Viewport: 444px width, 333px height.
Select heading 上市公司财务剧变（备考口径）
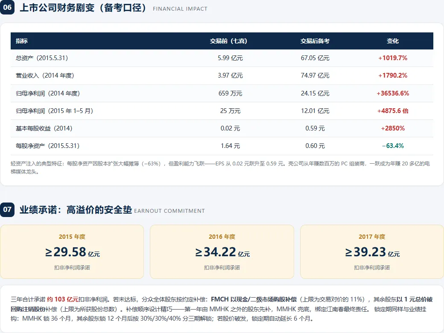(x=83, y=8)
